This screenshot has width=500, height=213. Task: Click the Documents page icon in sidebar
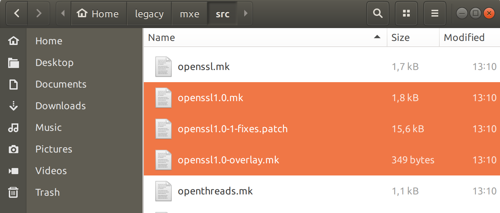[14, 84]
